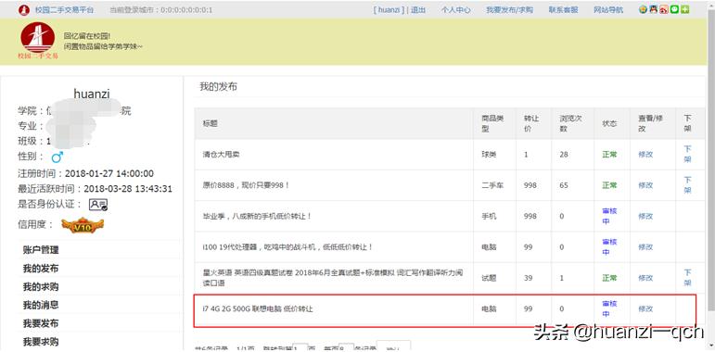Open 个人中心 in top navigation
The image size is (715, 352).
(x=455, y=9)
